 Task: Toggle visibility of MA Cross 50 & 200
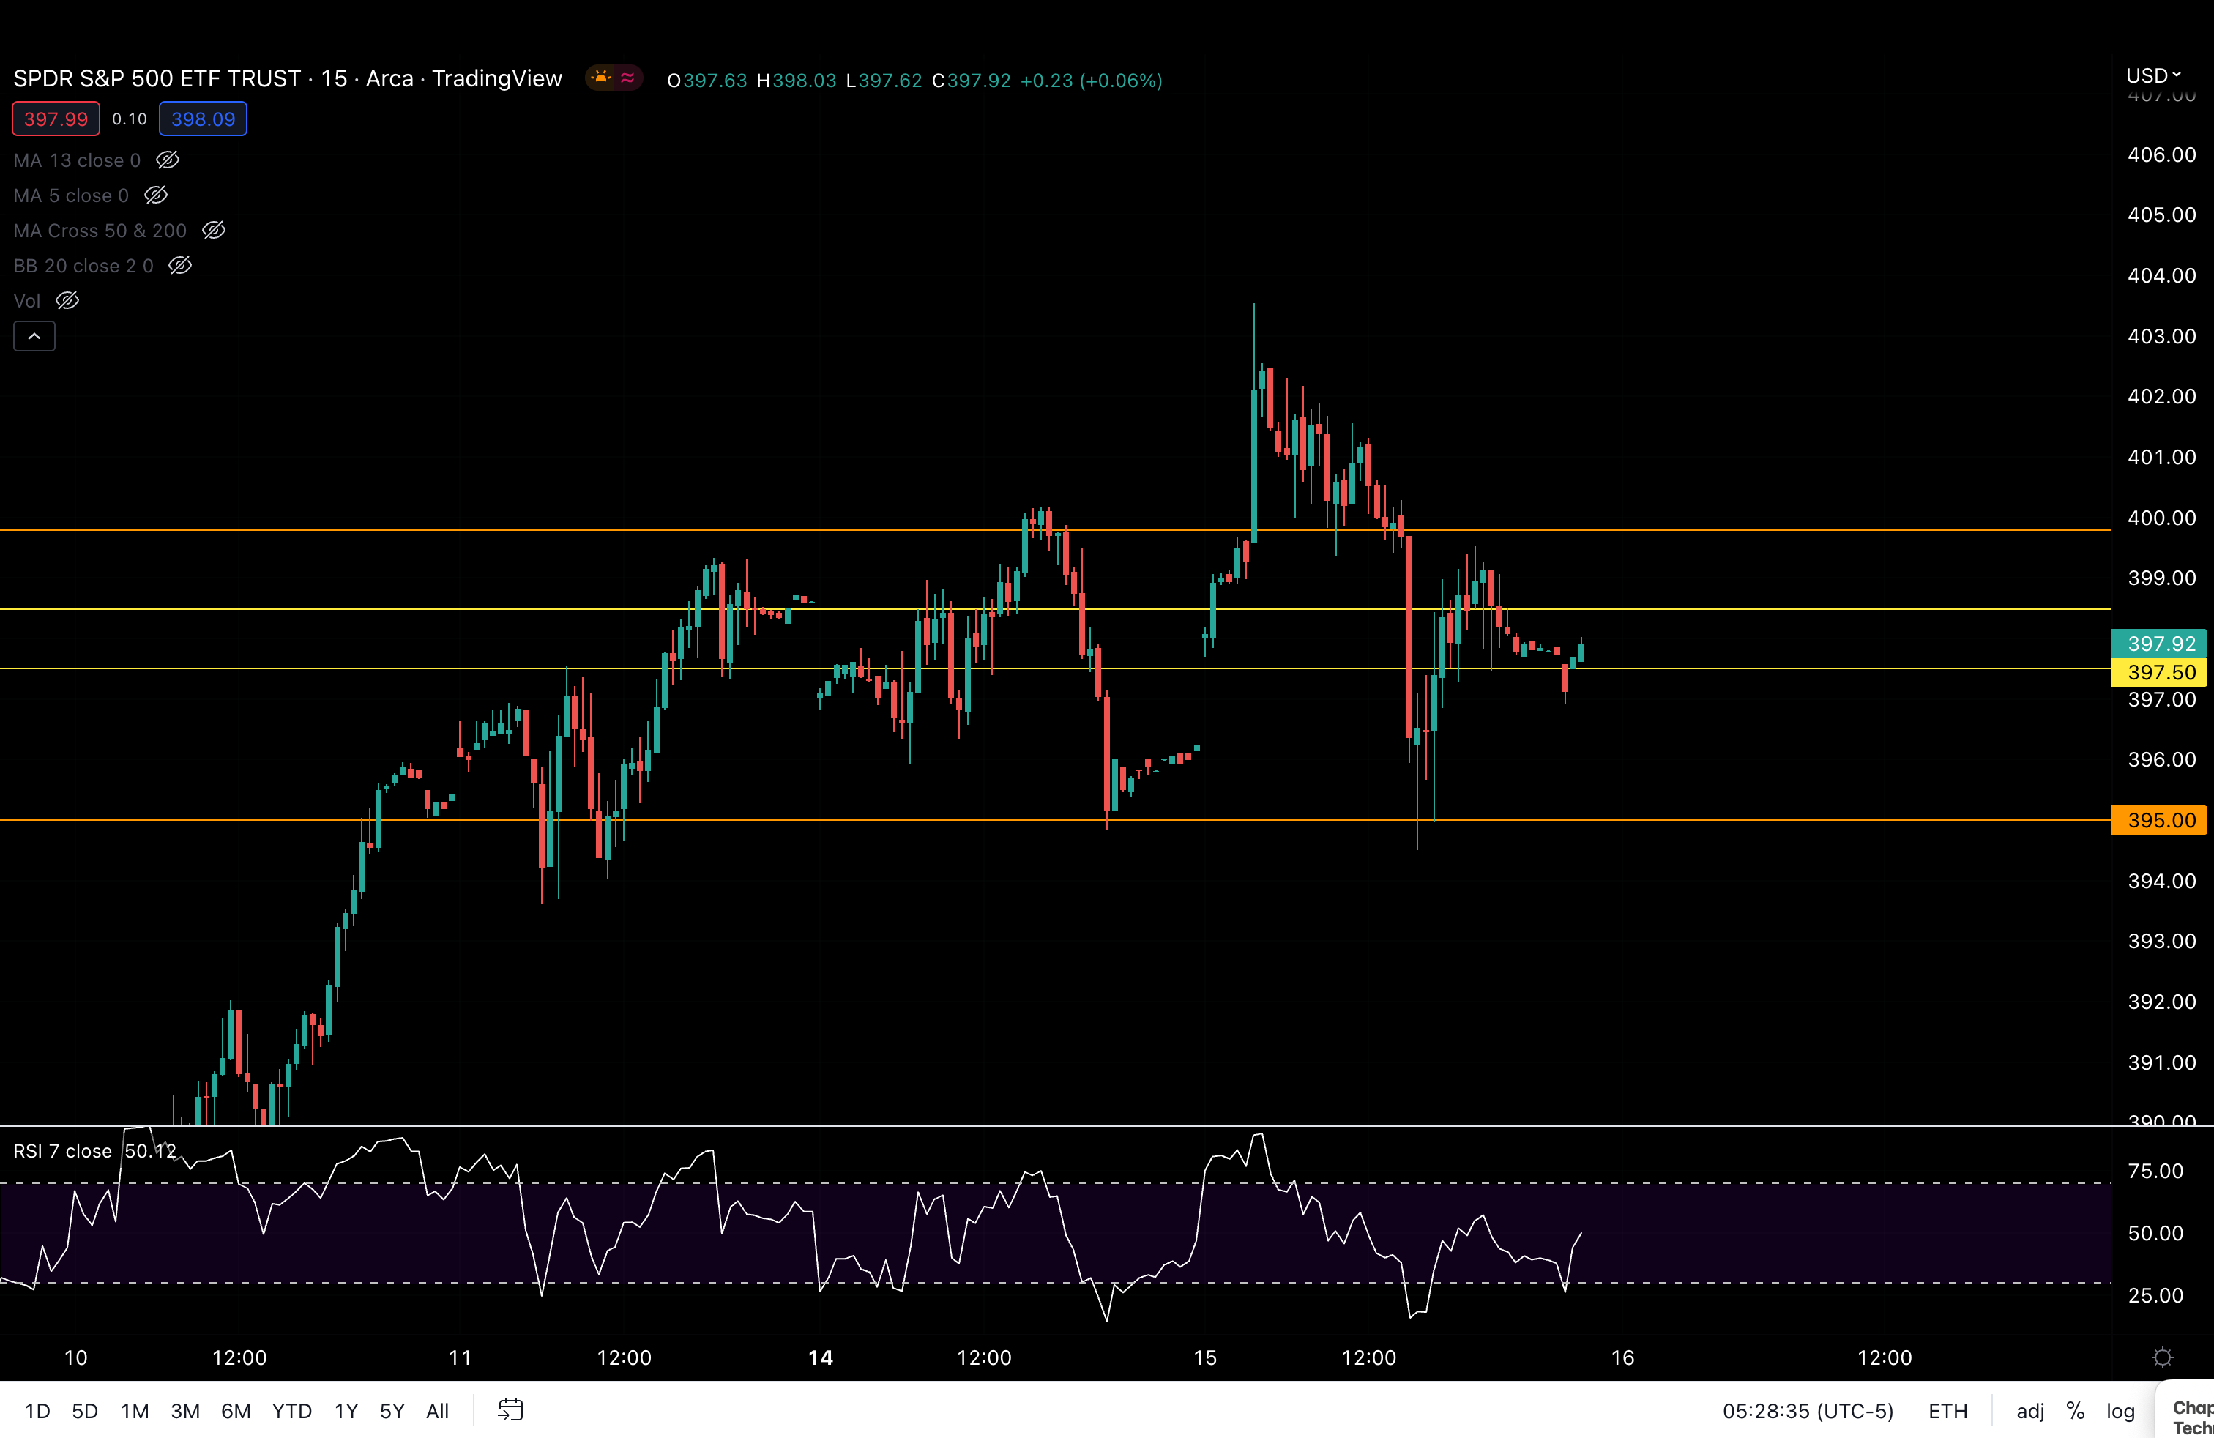point(213,230)
